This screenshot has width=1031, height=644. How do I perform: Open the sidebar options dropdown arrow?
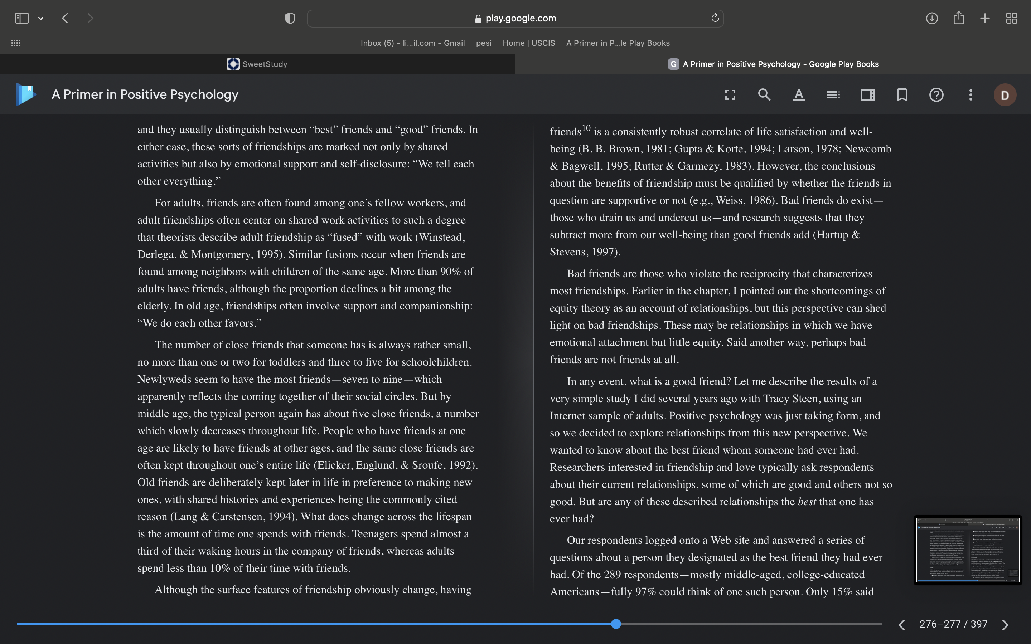tap(41, 18)
